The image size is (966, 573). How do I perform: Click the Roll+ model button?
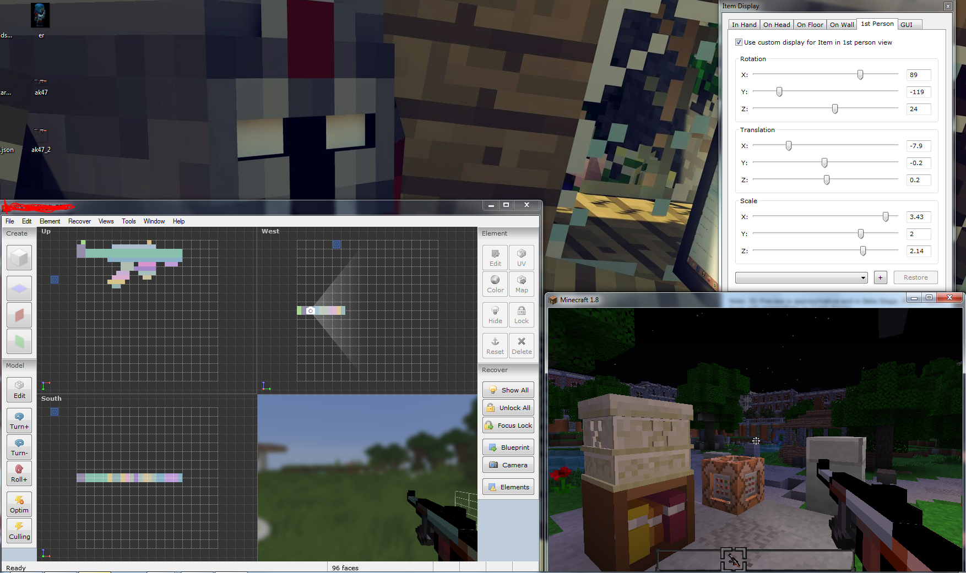pos(19,473)
